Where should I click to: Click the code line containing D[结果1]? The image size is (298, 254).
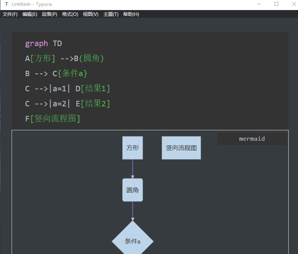click(68, 89)
